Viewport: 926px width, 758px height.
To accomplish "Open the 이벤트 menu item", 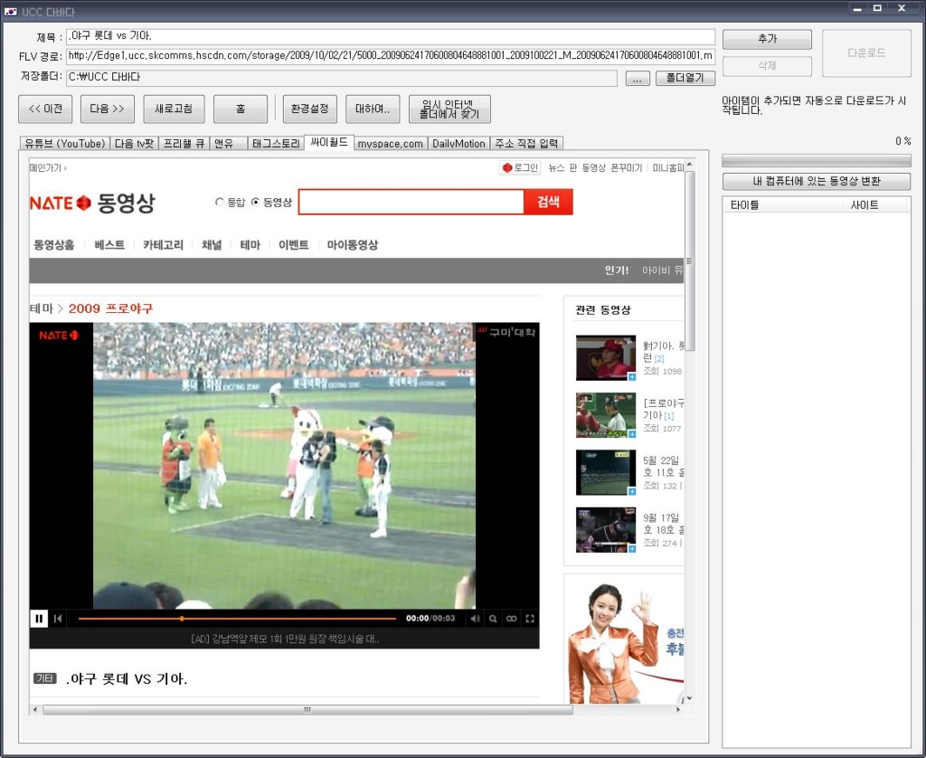I will (x=294, y=244).
